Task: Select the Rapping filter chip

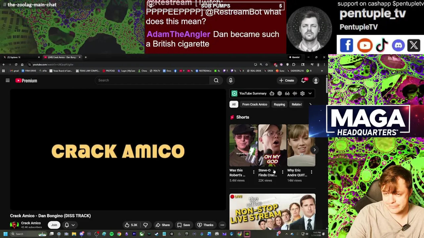Action: pos(279,104)
